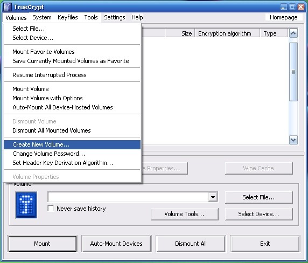Image resolution: width=308 pixels, height=263 pixels.
Task: Select Dismount All Mounted Volumes
Action: point(72,130)
